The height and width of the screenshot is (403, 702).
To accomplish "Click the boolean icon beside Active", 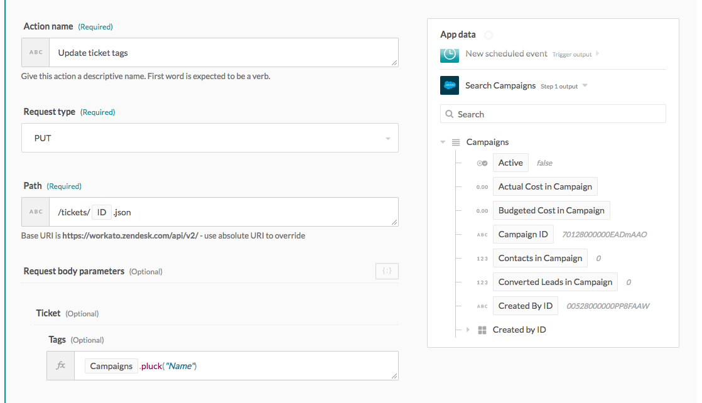I will pyautogui.click(x=482, y=163).
